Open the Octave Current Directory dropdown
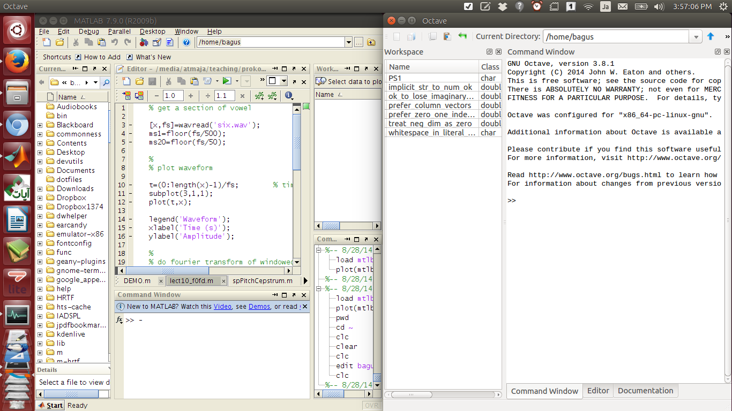Viewport: 732px width, 411px height. (696, 37)
